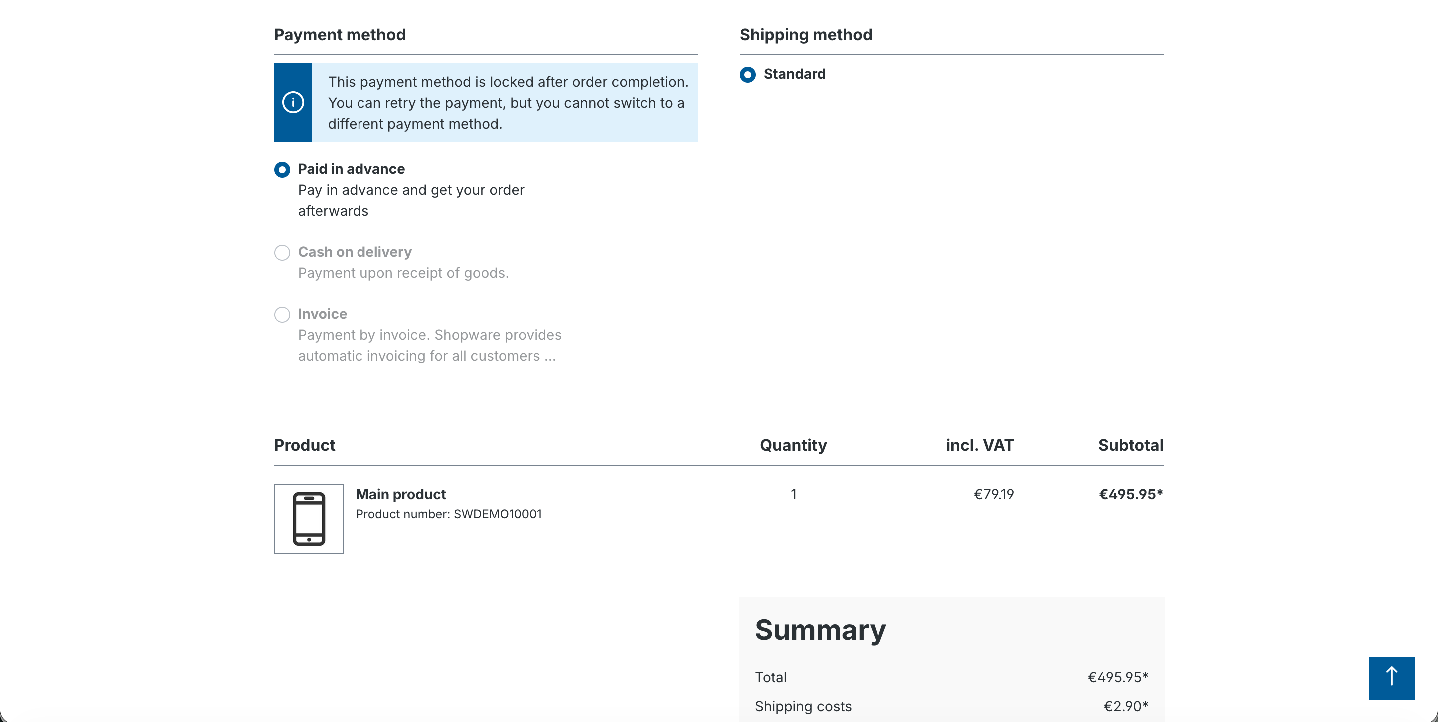1438x722 pixels.
Task: Select the Cash on delivery radio button
Action: (282, 252)
